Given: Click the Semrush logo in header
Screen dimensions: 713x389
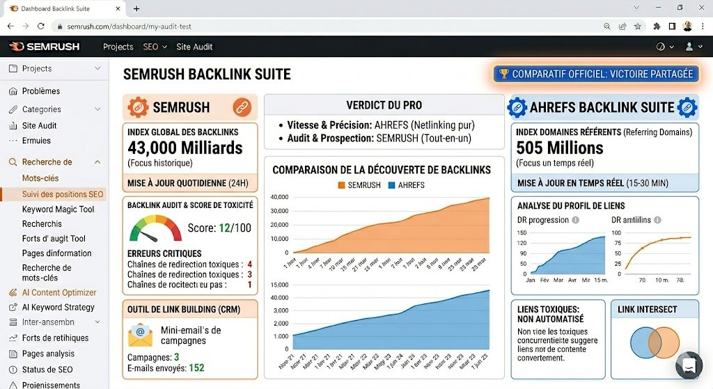Looking at the screenshot, I should pyautogui.click(x=45, y=47).
